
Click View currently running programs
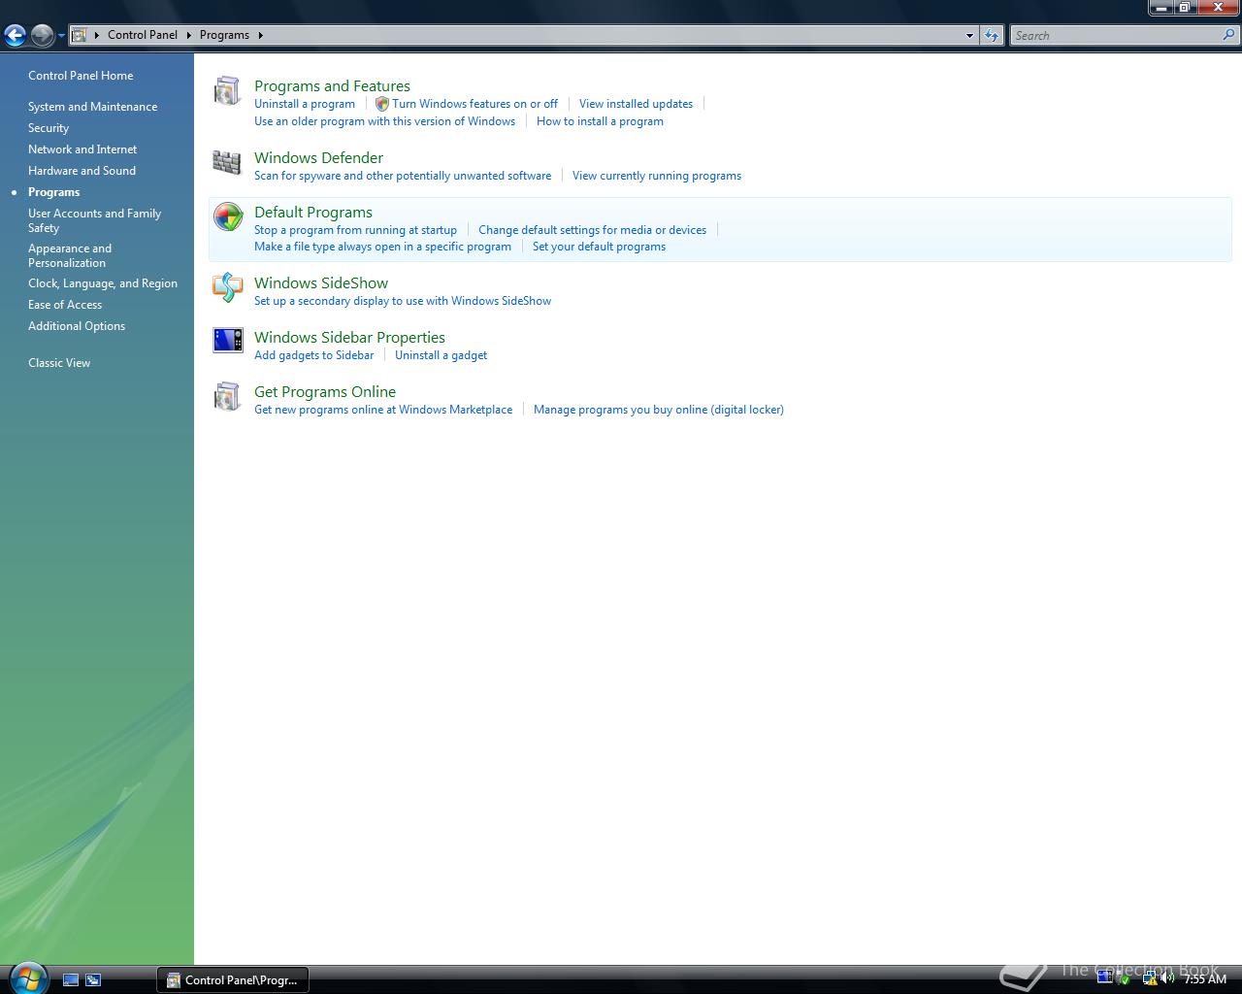[x=657, y=176]
